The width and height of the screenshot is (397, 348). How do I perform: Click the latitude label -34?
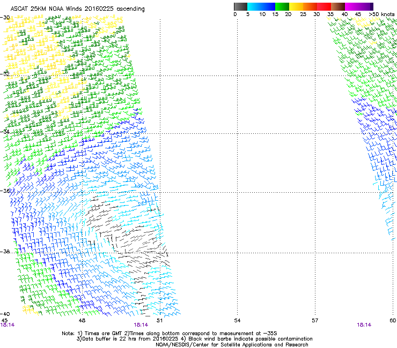click(5, 132)
